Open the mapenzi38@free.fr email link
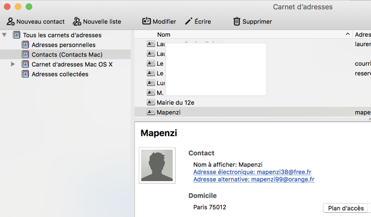Image resolution: width=371 pixels, height=217 pixels. 252,172
